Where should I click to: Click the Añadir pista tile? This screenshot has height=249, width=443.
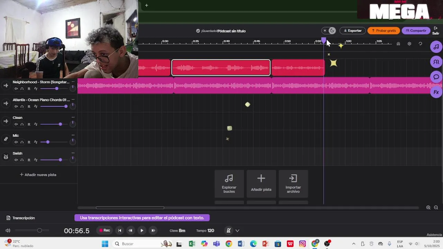pyautogui.click(x=261, y=184)
